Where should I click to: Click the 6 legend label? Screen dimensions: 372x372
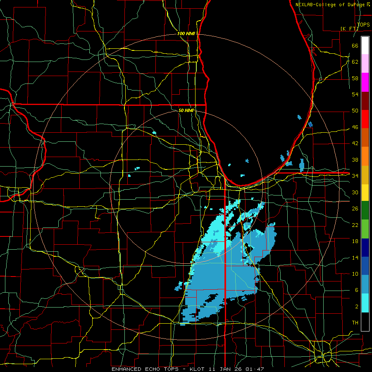[356, 290]
